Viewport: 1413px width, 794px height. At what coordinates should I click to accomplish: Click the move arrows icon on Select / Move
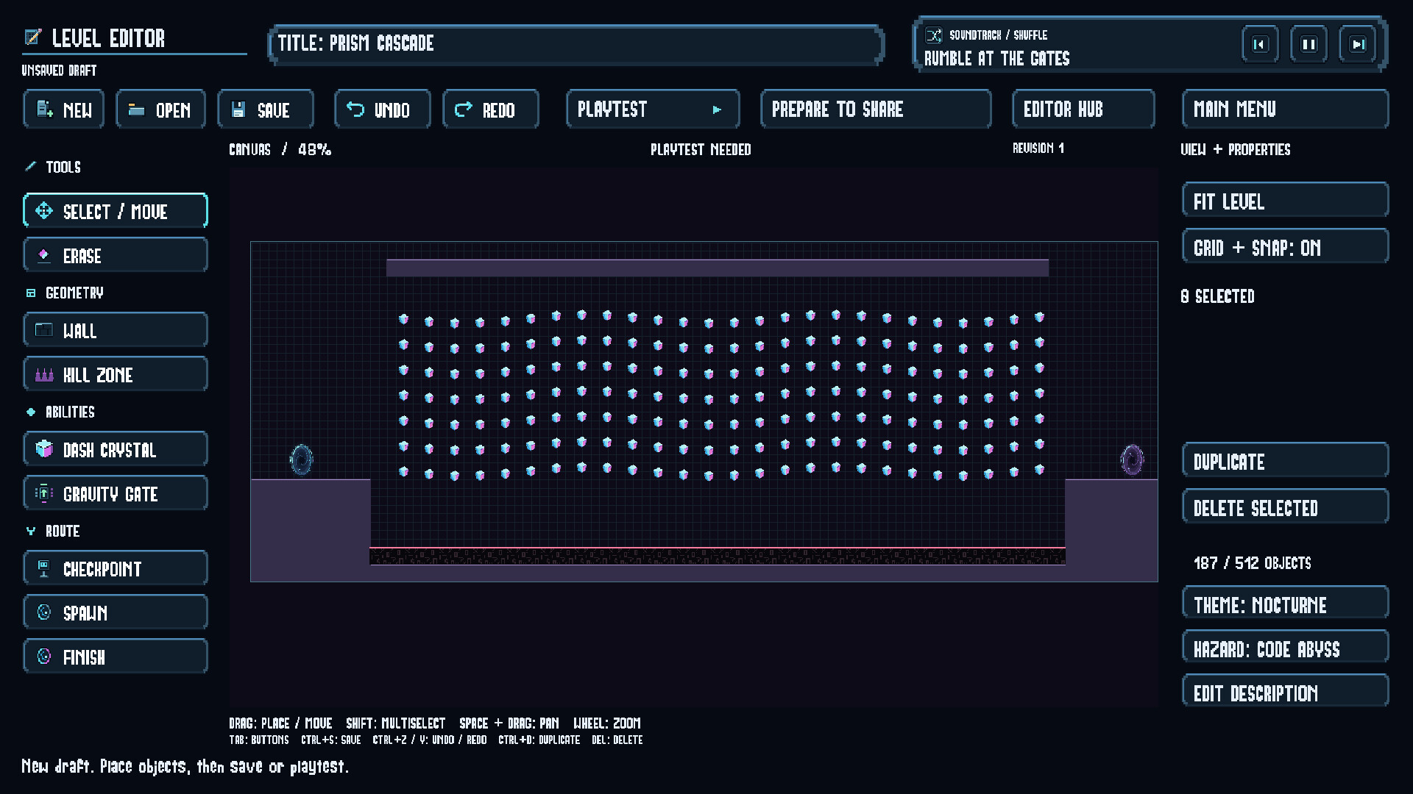point(44,211)
